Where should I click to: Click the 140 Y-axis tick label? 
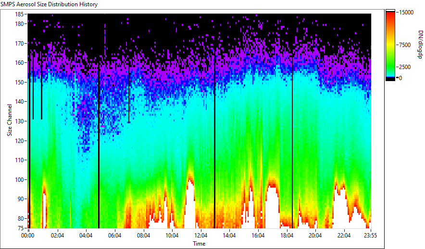[19, 102]
